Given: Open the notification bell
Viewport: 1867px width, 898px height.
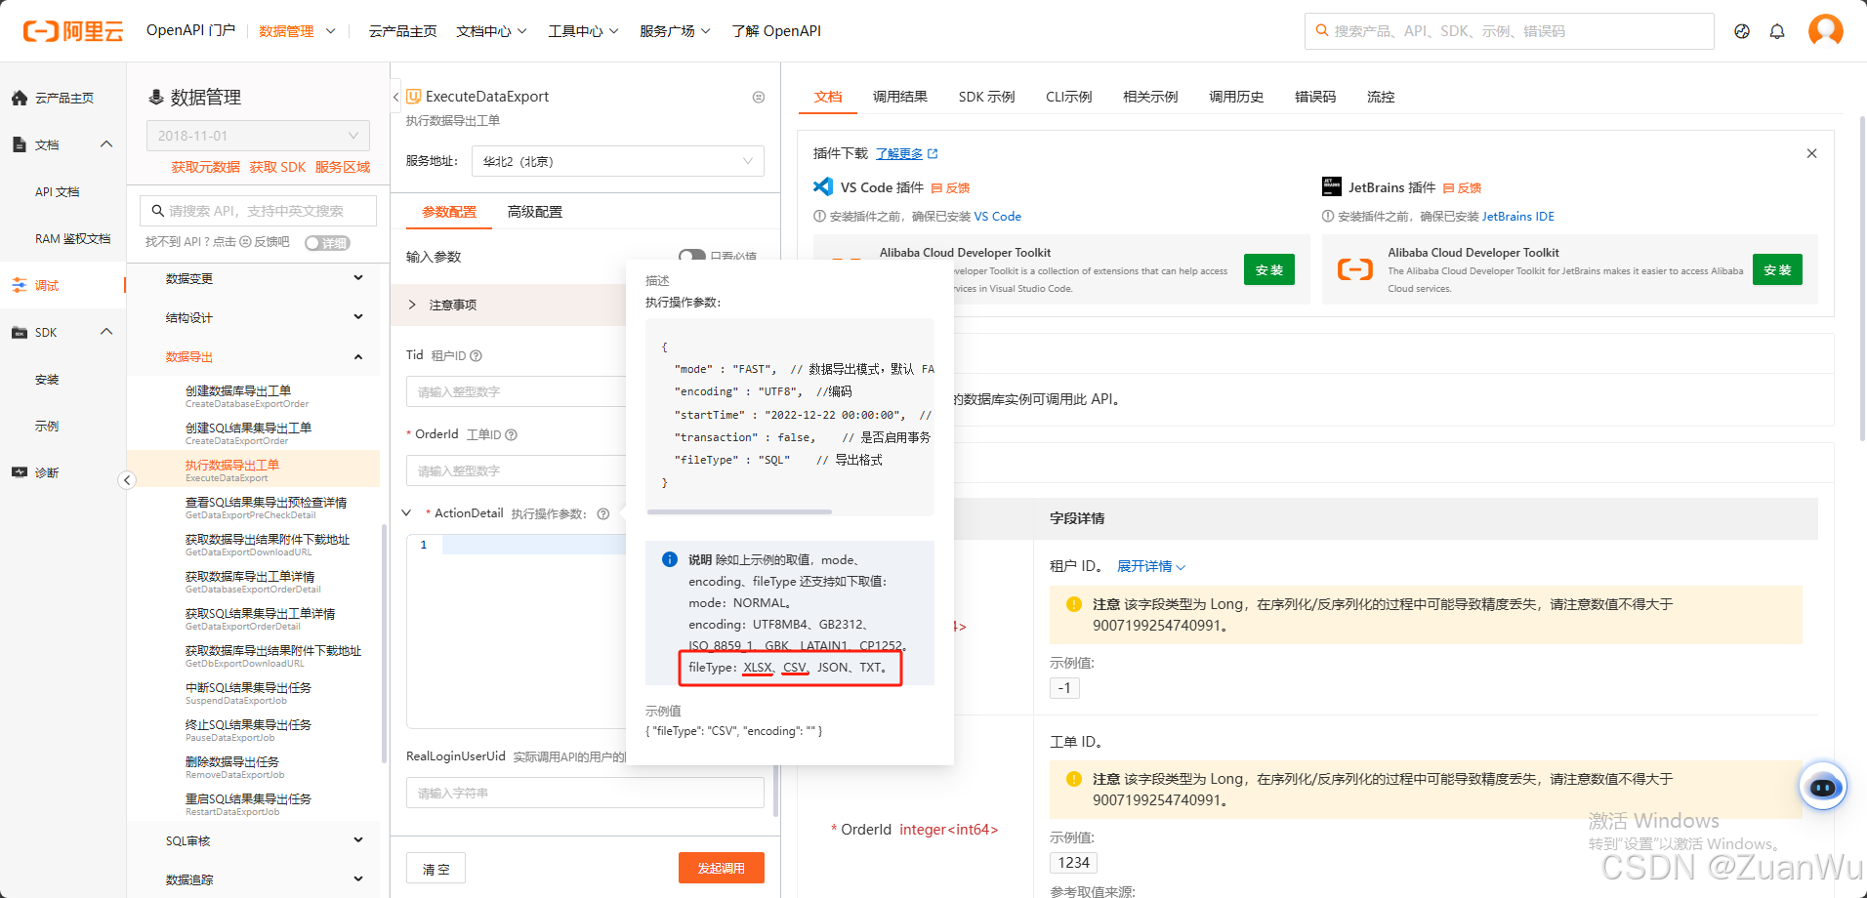Looking at the screenshot, I should pos(1777,31).
